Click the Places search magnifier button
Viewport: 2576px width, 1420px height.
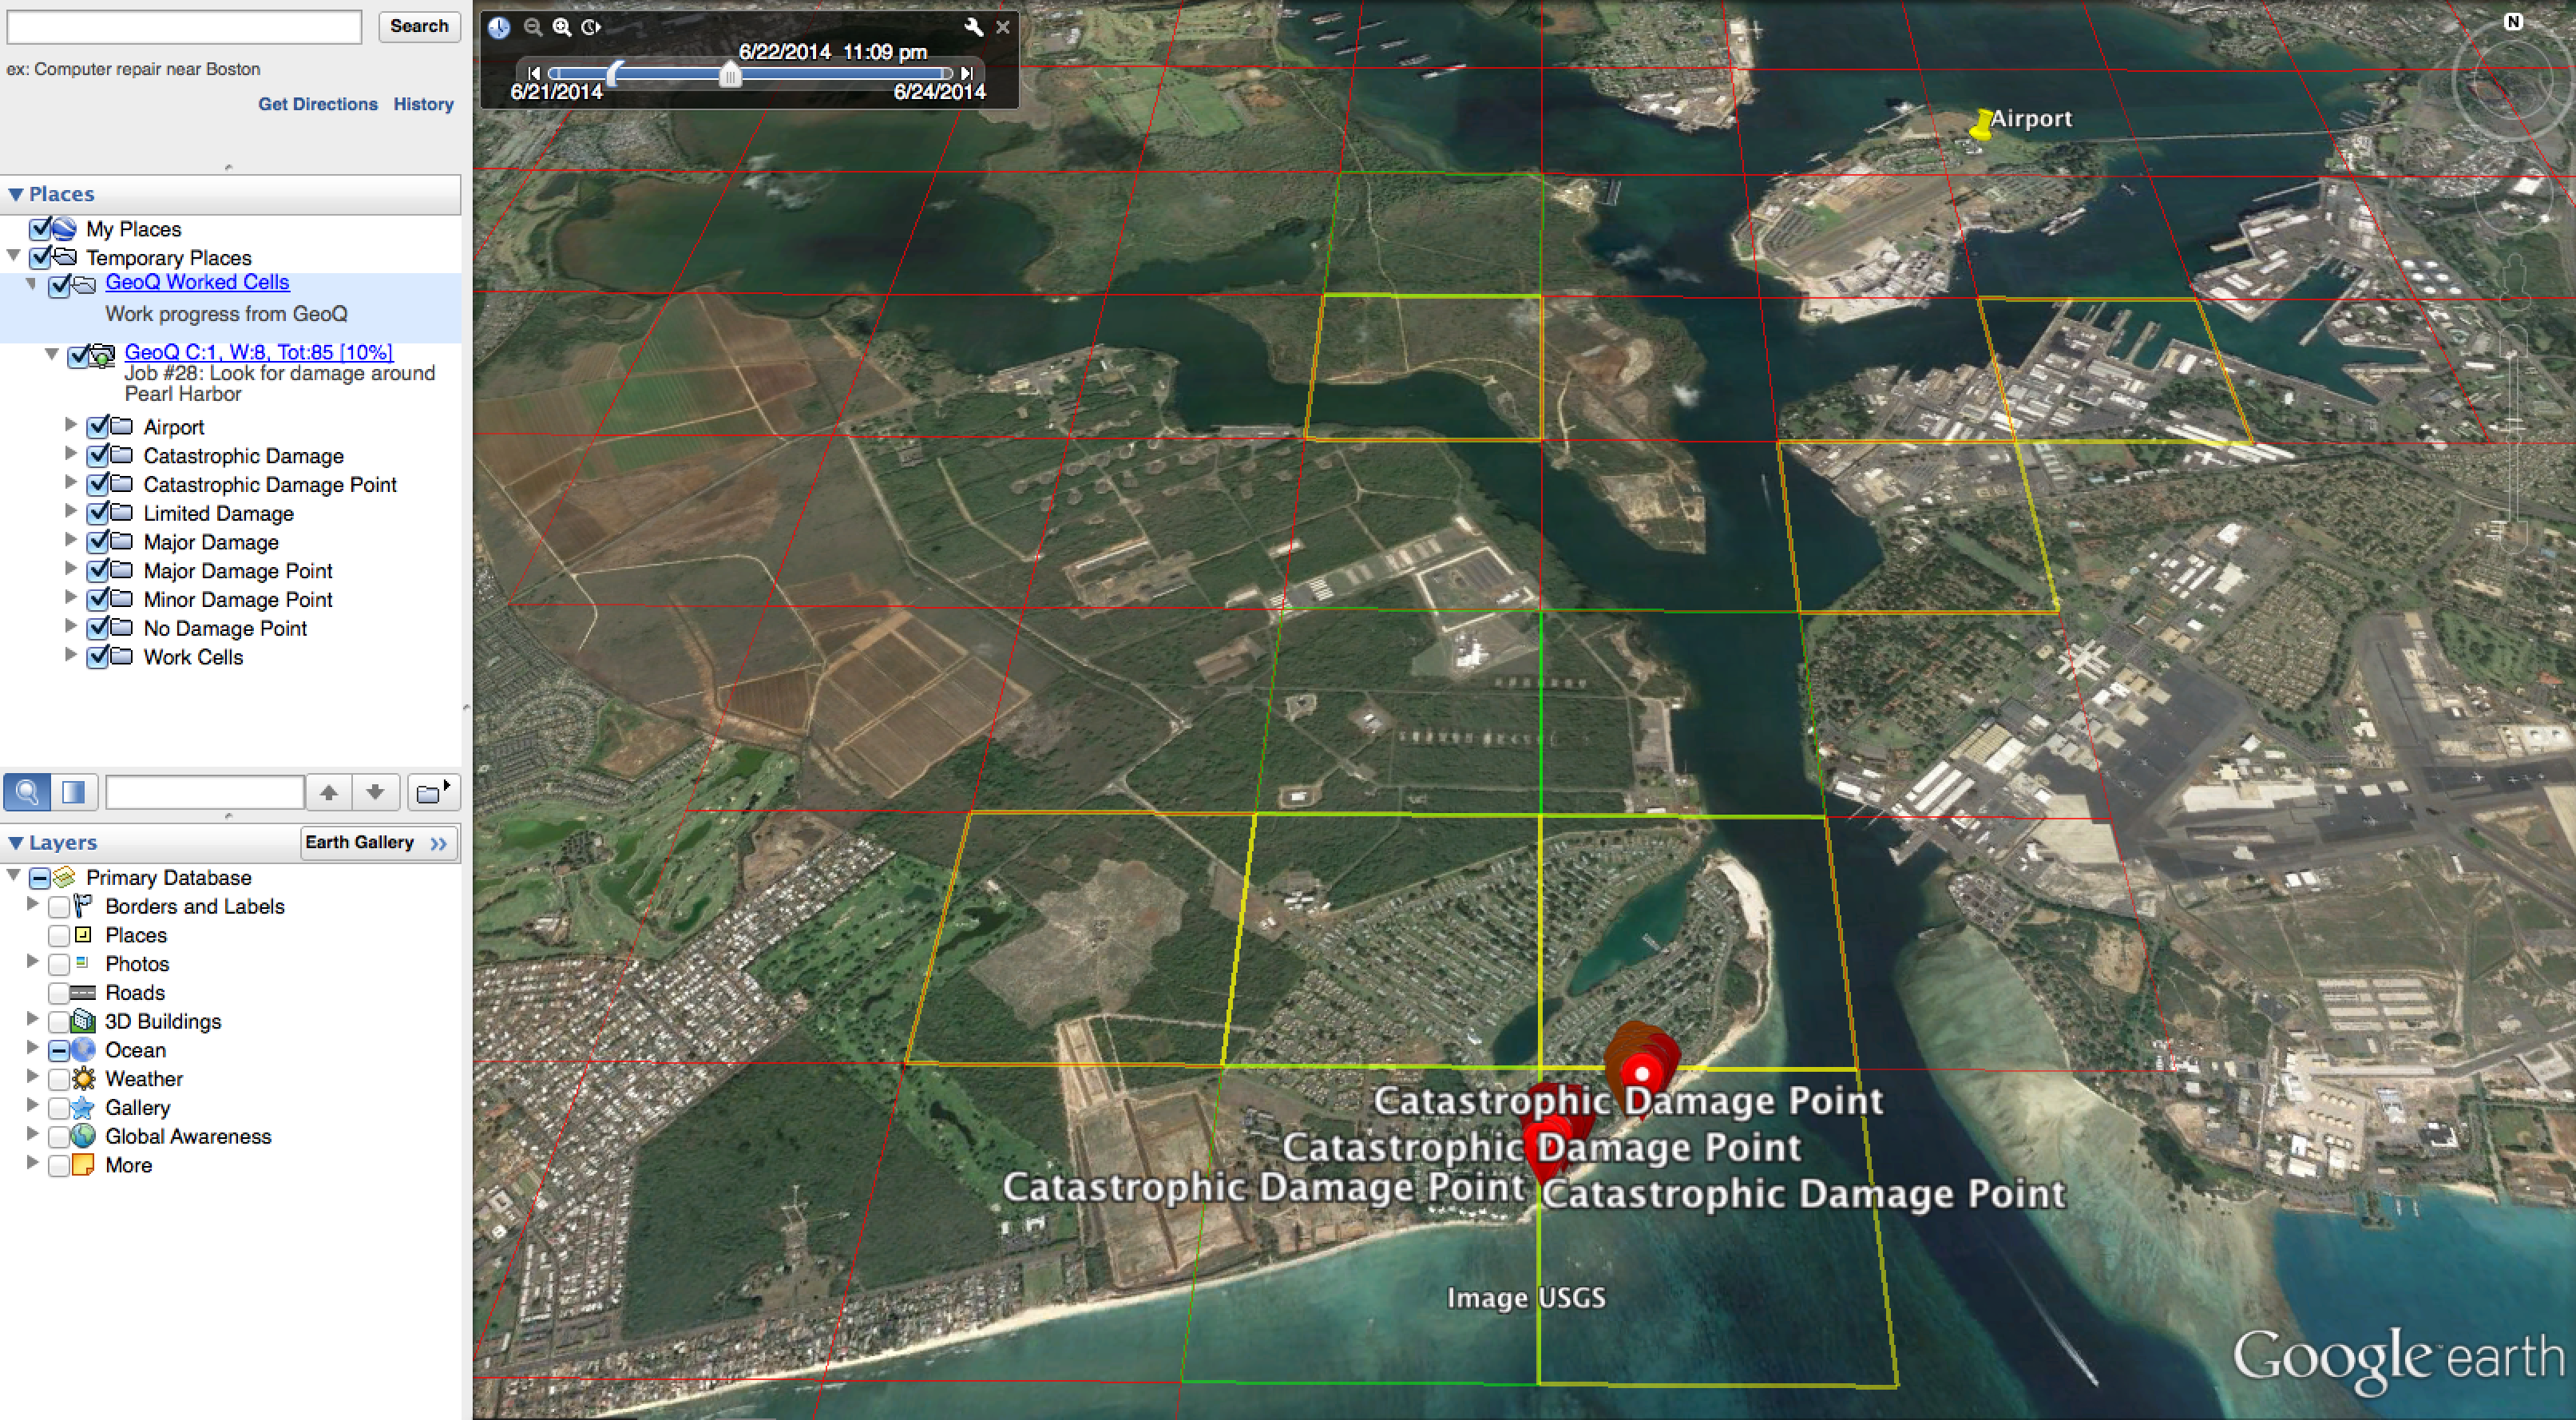(27, 792)
